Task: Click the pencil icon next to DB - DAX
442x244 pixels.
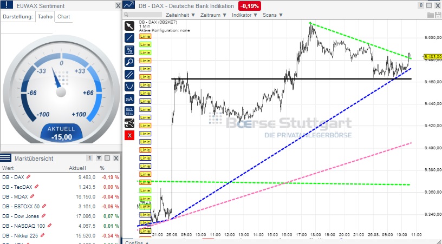Action: (x=29, y=177)
